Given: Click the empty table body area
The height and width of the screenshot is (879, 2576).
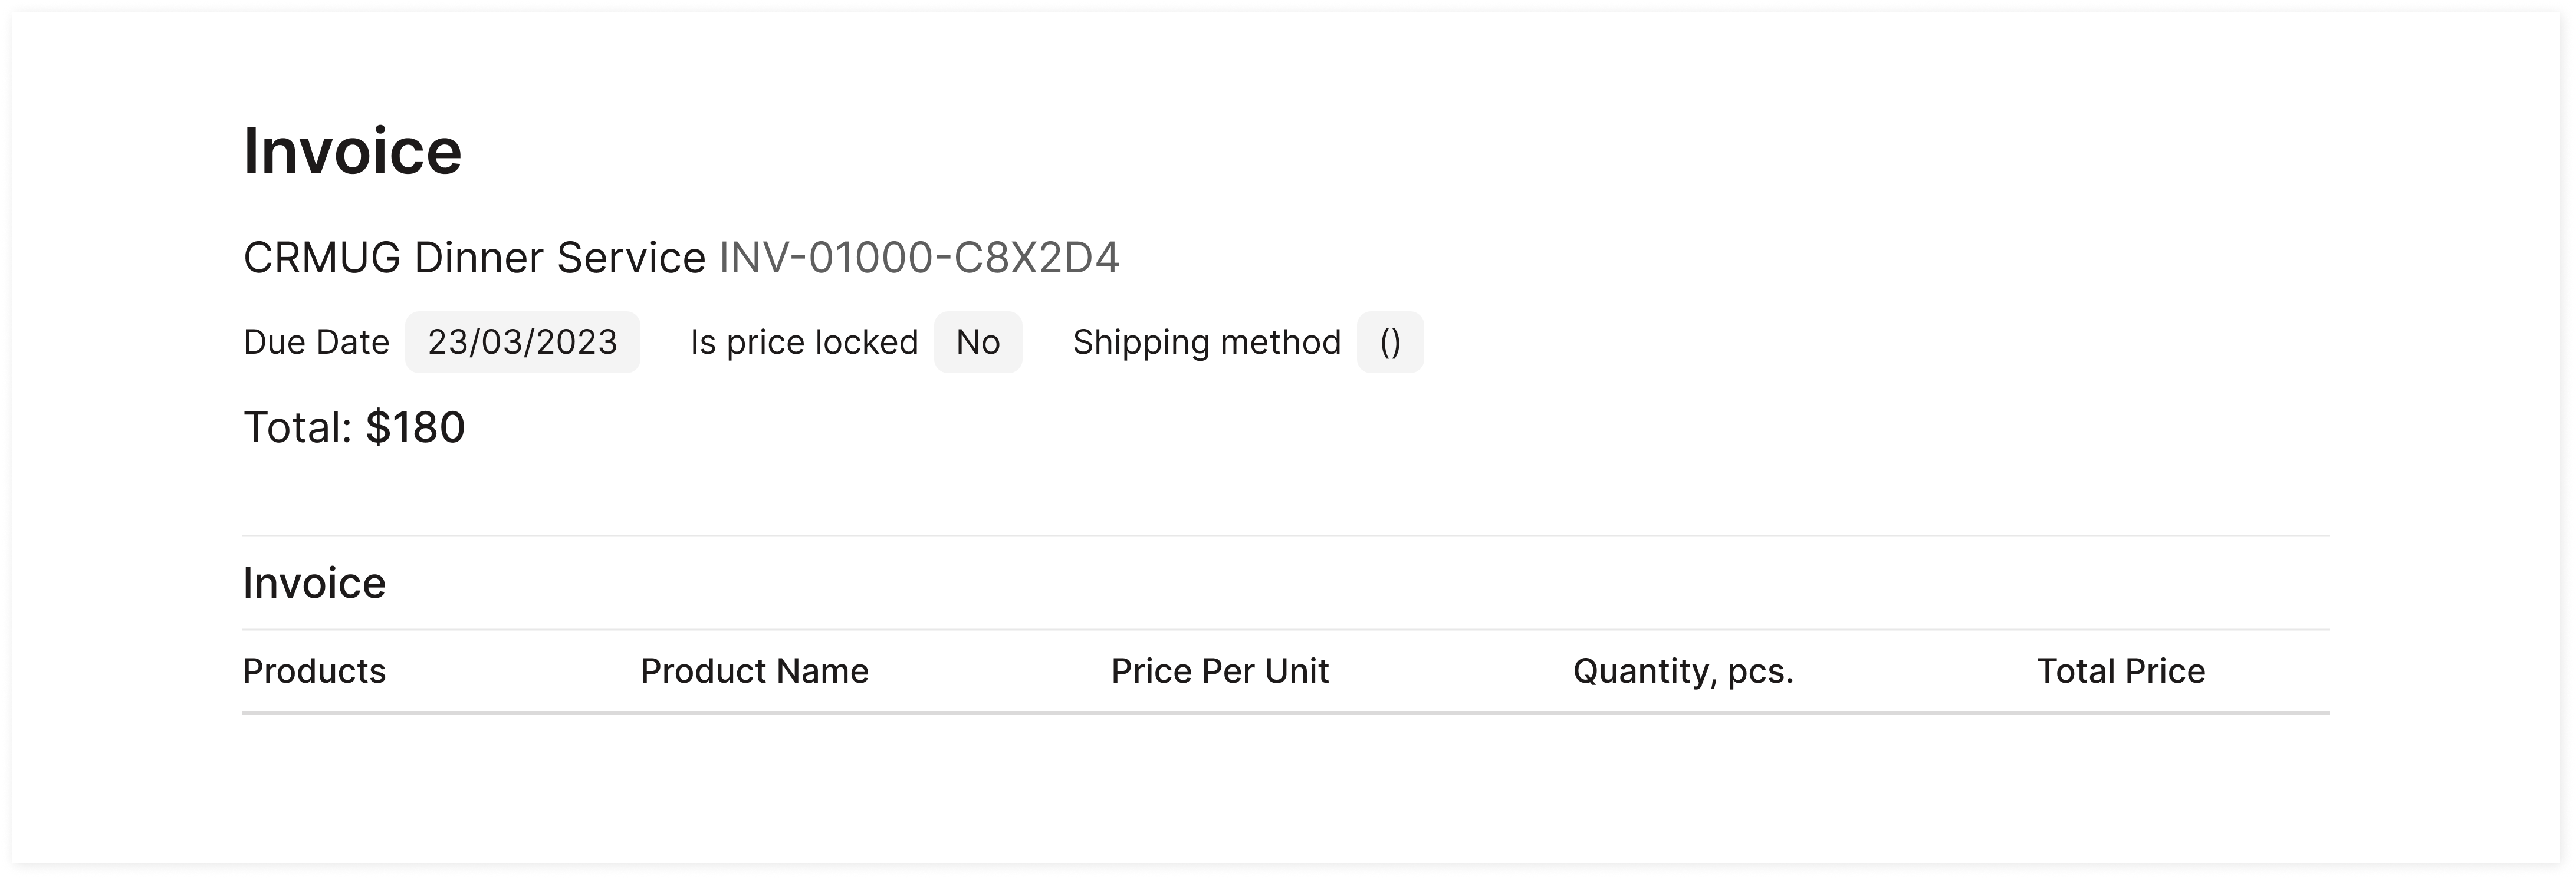Looking at the screenshot, I should (x=1286, y=780).
